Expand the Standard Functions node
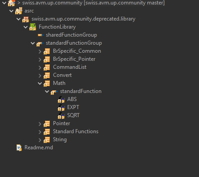 (x=40, y=132)
